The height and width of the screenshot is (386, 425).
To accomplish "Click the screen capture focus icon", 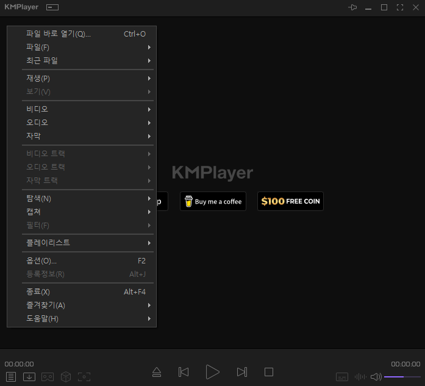I will [84, 376].
